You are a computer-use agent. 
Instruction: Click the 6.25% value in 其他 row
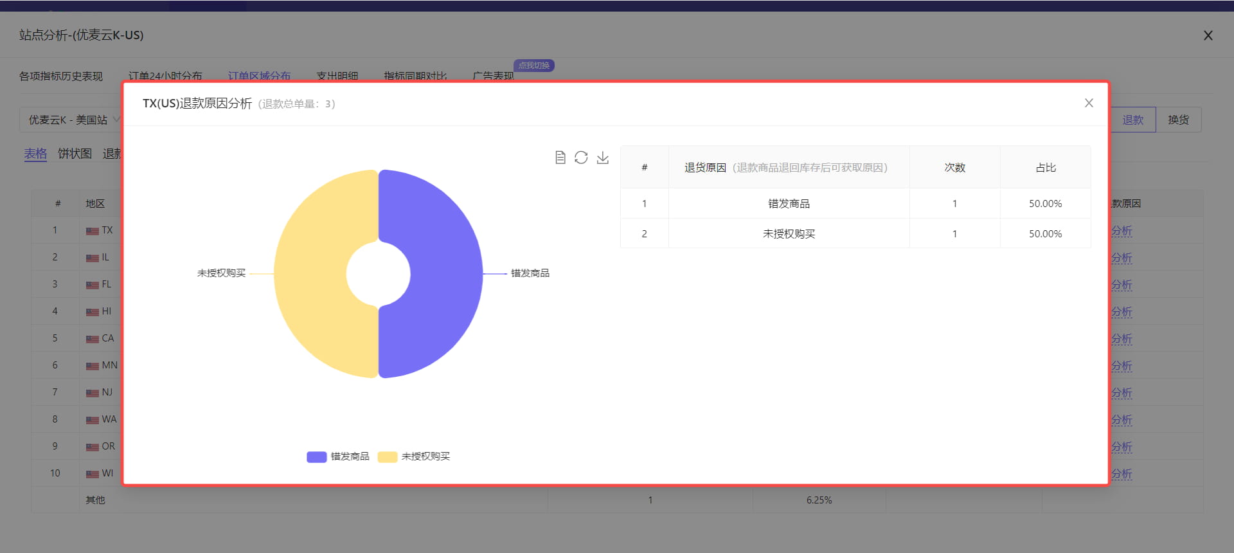pyautogui.click(x=819, y=500)
